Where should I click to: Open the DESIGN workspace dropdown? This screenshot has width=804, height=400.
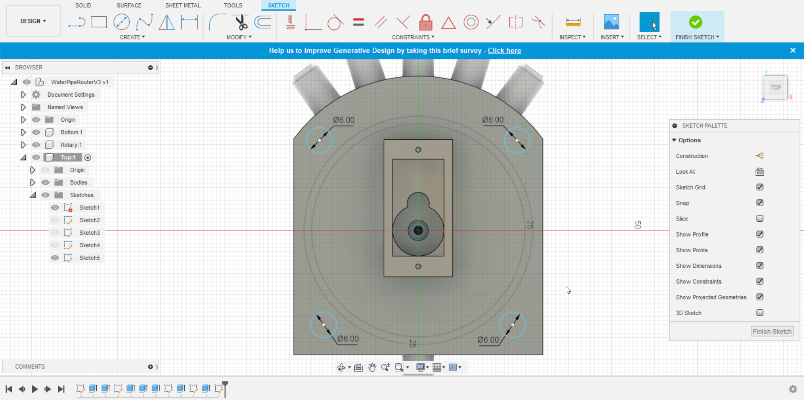[33, 21]
